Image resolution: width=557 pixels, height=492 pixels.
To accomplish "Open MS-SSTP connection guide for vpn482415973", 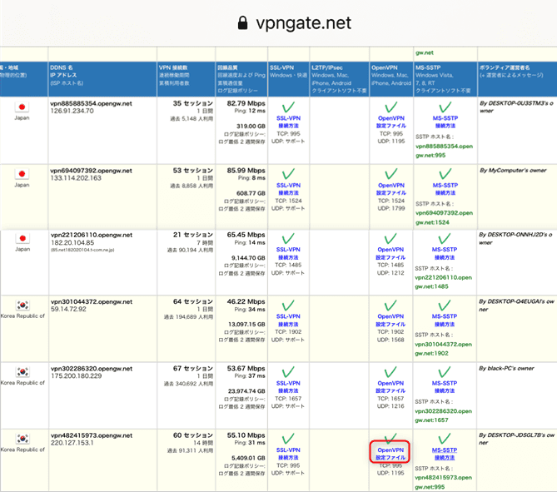I will coord(445,454).
